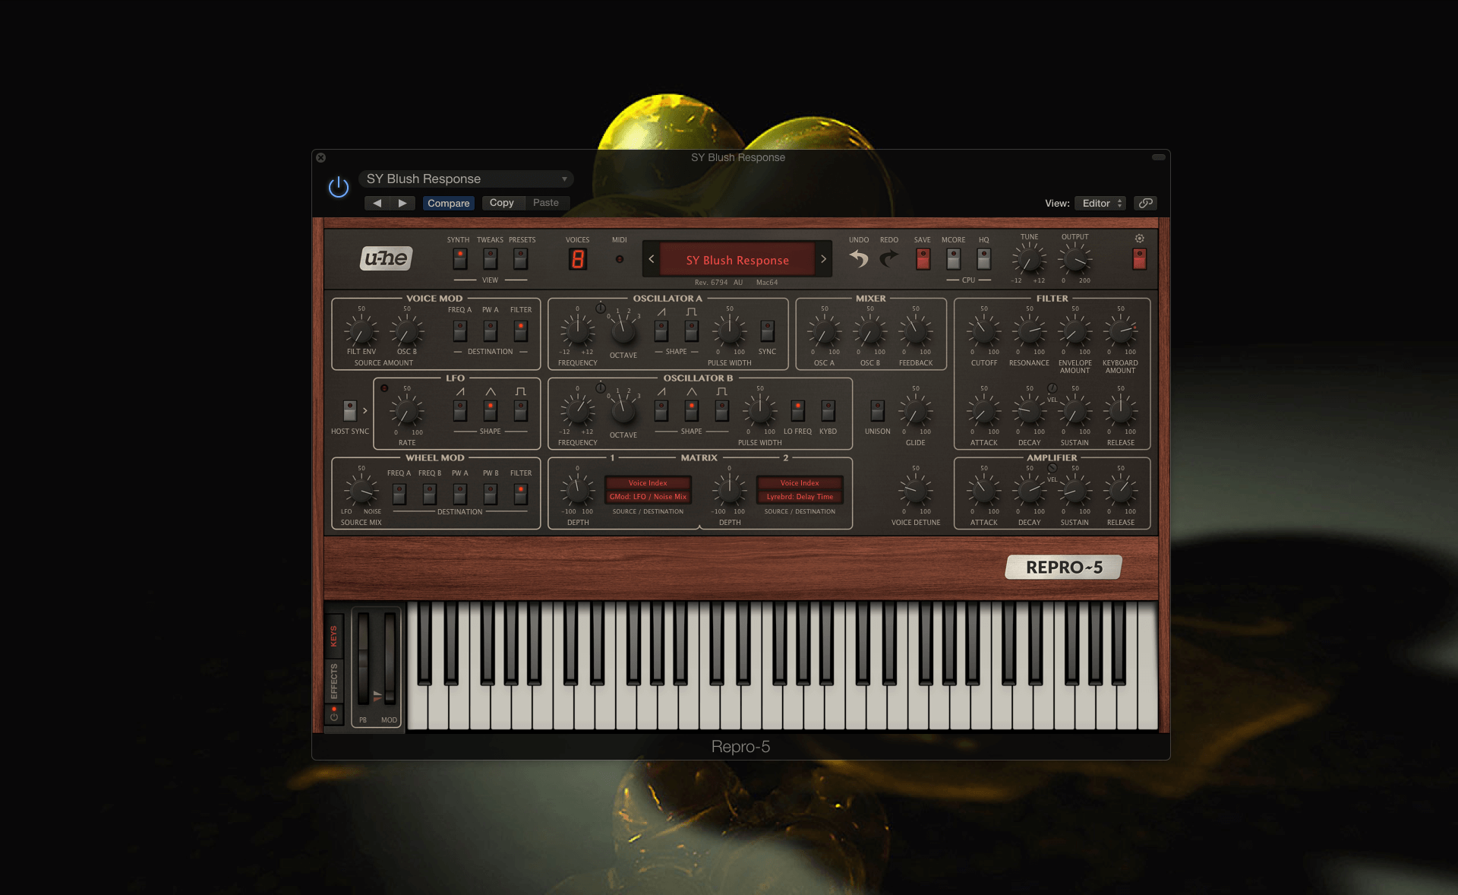Open the settings gear icon
This screenshot has width=1458, height=895.
pyautogui.click(x=1139, y=239)
